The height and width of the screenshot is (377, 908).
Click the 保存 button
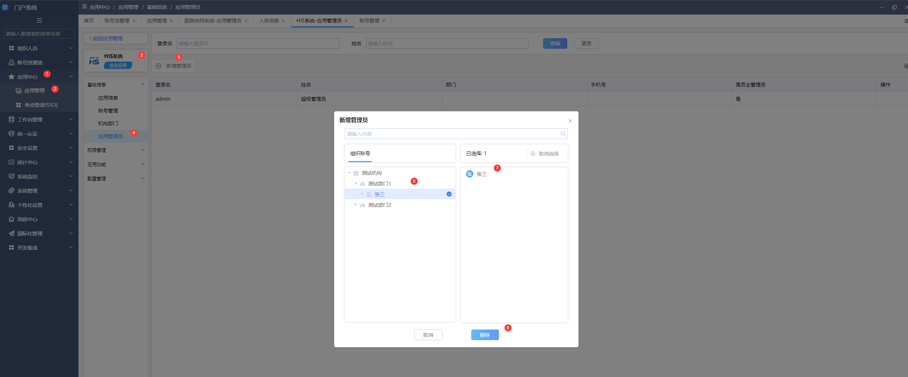(485, 335)
